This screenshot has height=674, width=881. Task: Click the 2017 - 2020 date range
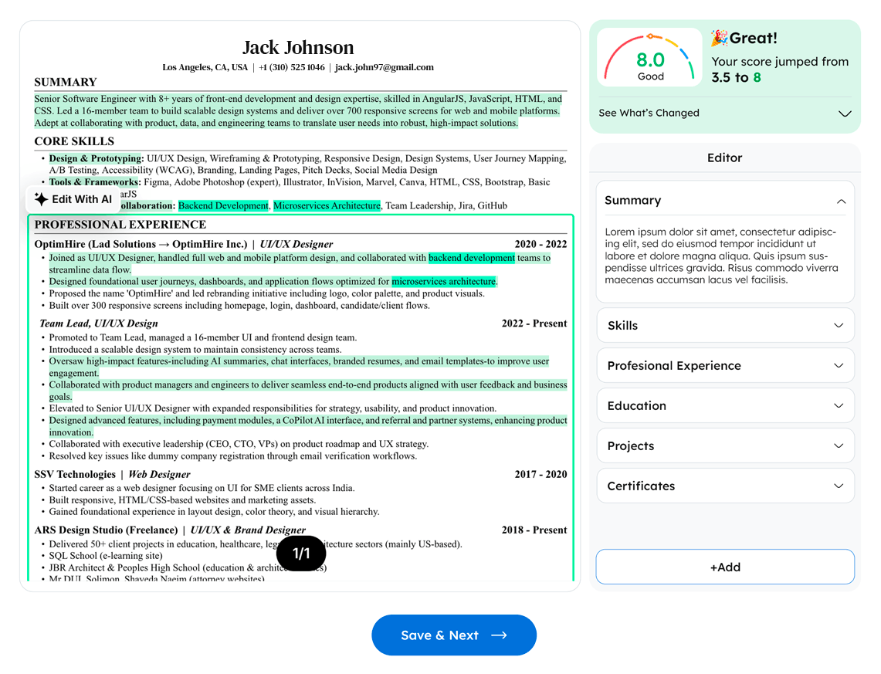540,475
